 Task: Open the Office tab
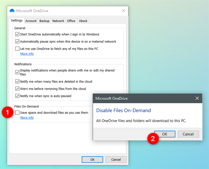click(x=71, y=21)
